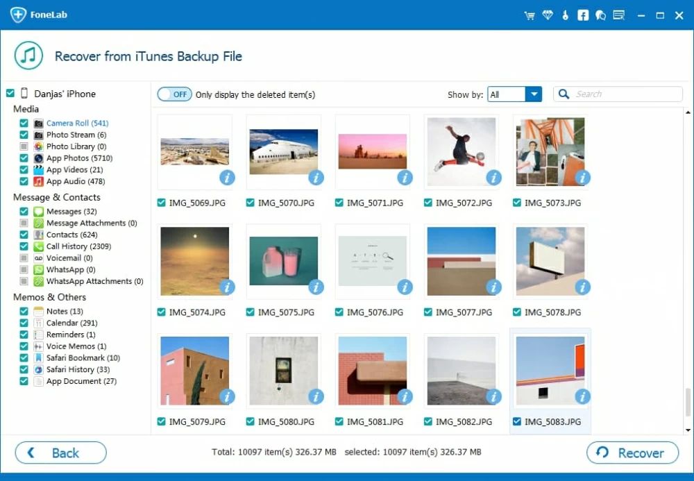Uncheck the Danjas' iPhone device checkbox
The image size is (694, 481).
pos(10,93)
